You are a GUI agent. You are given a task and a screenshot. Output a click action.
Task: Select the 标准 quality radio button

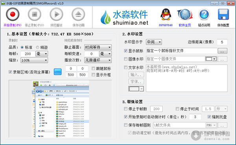click(x=22, y=47)
